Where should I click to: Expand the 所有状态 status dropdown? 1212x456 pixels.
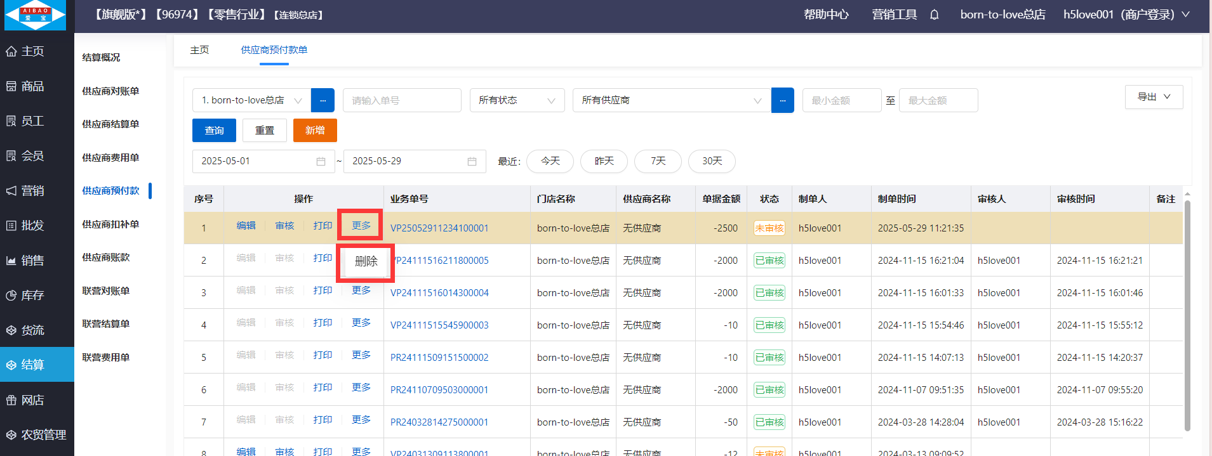[517, 100]
